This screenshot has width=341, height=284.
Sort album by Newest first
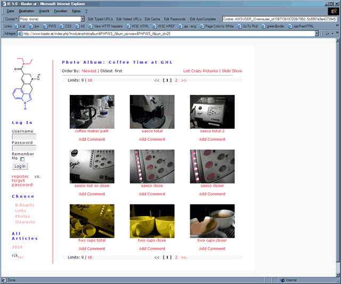(x=89, y=71)
